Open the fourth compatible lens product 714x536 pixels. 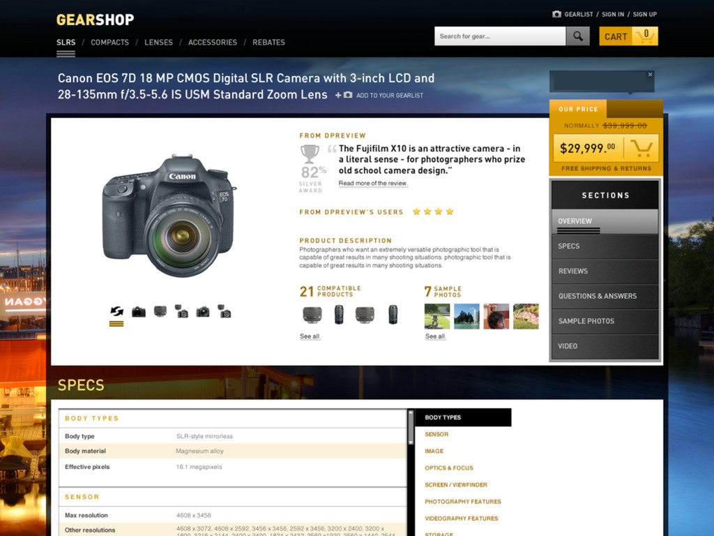[x=393, y=315]
